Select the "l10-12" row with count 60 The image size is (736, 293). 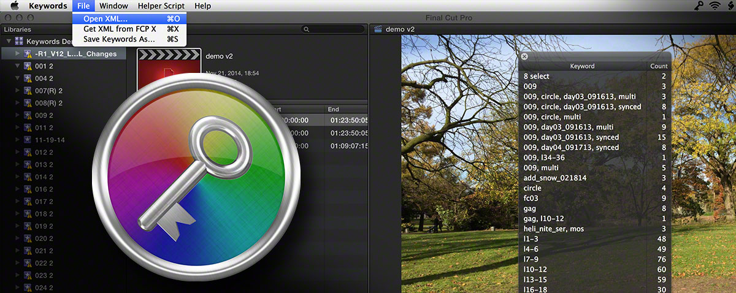tap(595, 269)
